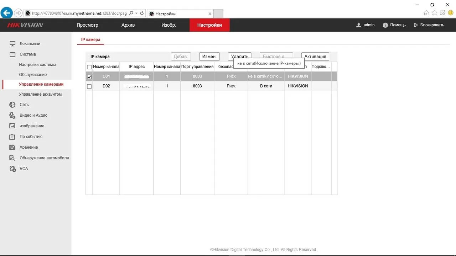
Task: Open Обслуживание page
Action: (33, 75)
